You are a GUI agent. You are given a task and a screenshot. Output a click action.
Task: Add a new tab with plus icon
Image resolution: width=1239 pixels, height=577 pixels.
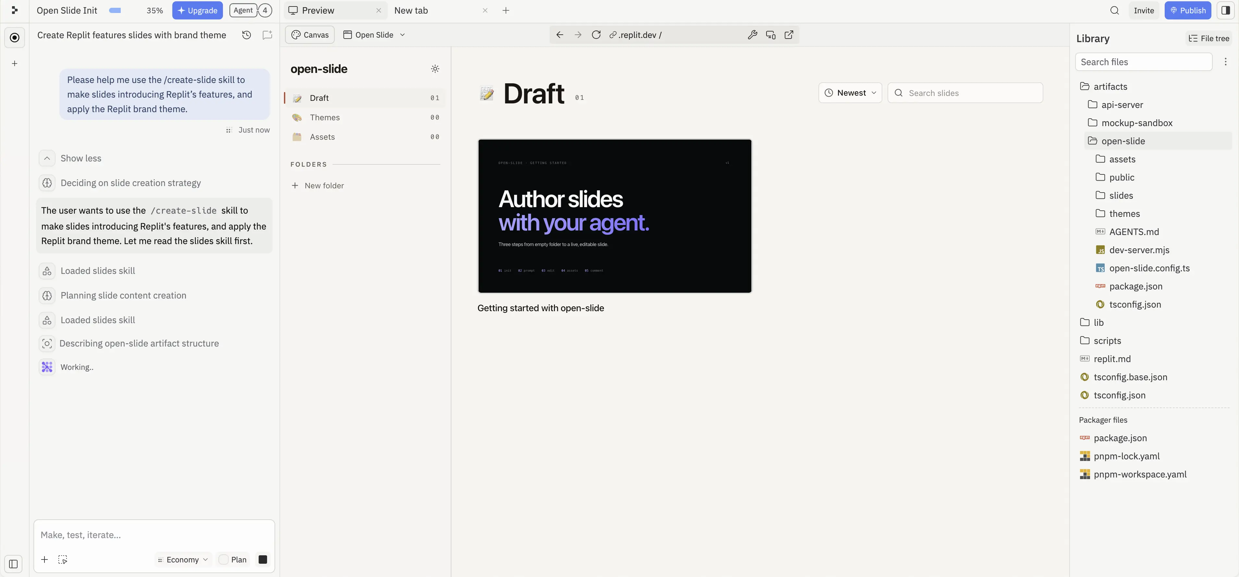click(506, 10)
